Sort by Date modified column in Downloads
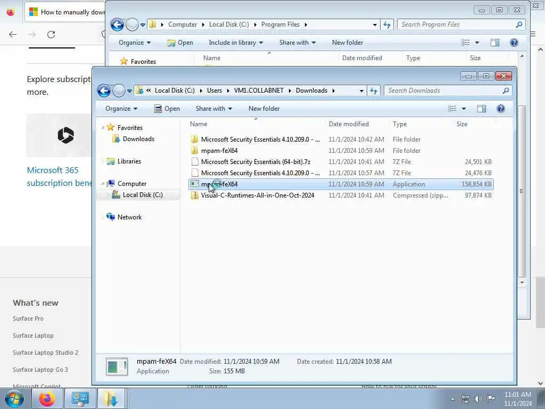The height and width of the screenshot is (409, 545). pyautogui.click(x=349, y=124)
